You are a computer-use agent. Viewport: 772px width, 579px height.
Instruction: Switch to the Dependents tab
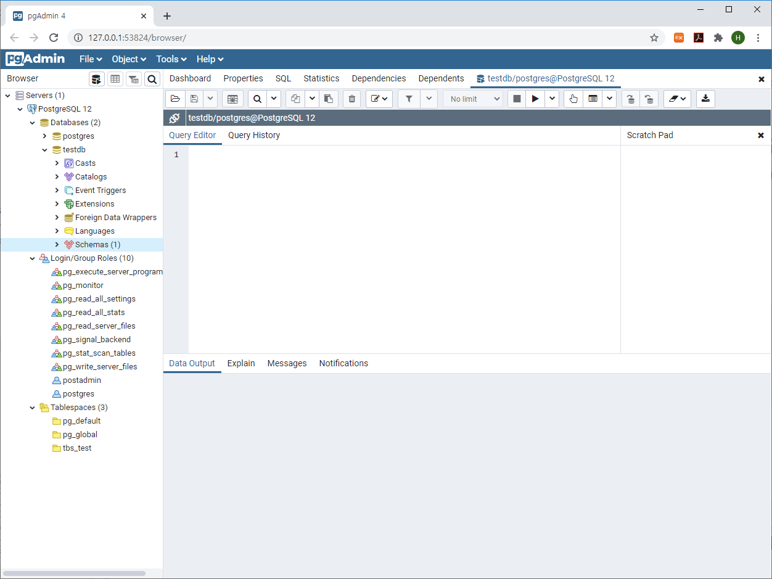(441, 78)
